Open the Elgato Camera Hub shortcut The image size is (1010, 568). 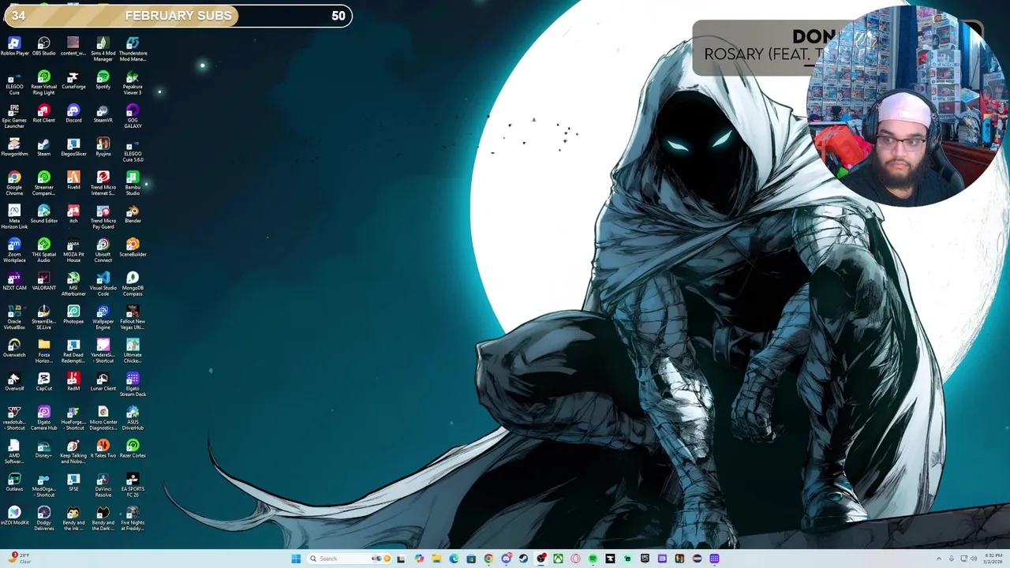click(44, 418)
